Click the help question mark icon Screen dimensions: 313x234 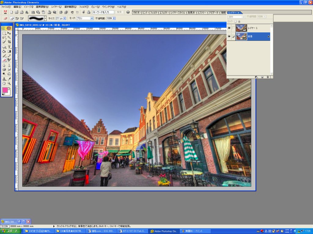click(x=128, y=12)
